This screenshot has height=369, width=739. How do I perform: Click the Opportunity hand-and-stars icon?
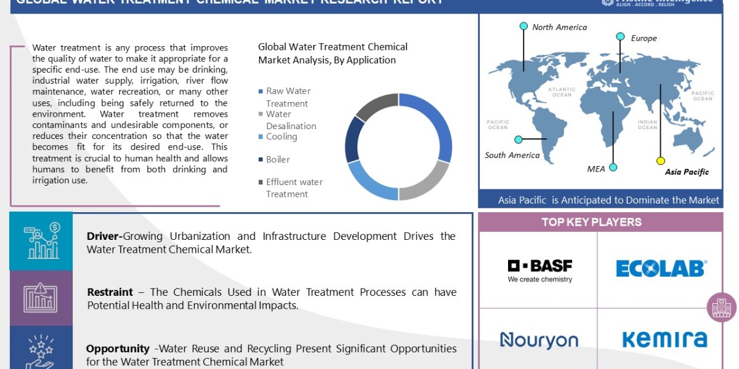[41, 352]
